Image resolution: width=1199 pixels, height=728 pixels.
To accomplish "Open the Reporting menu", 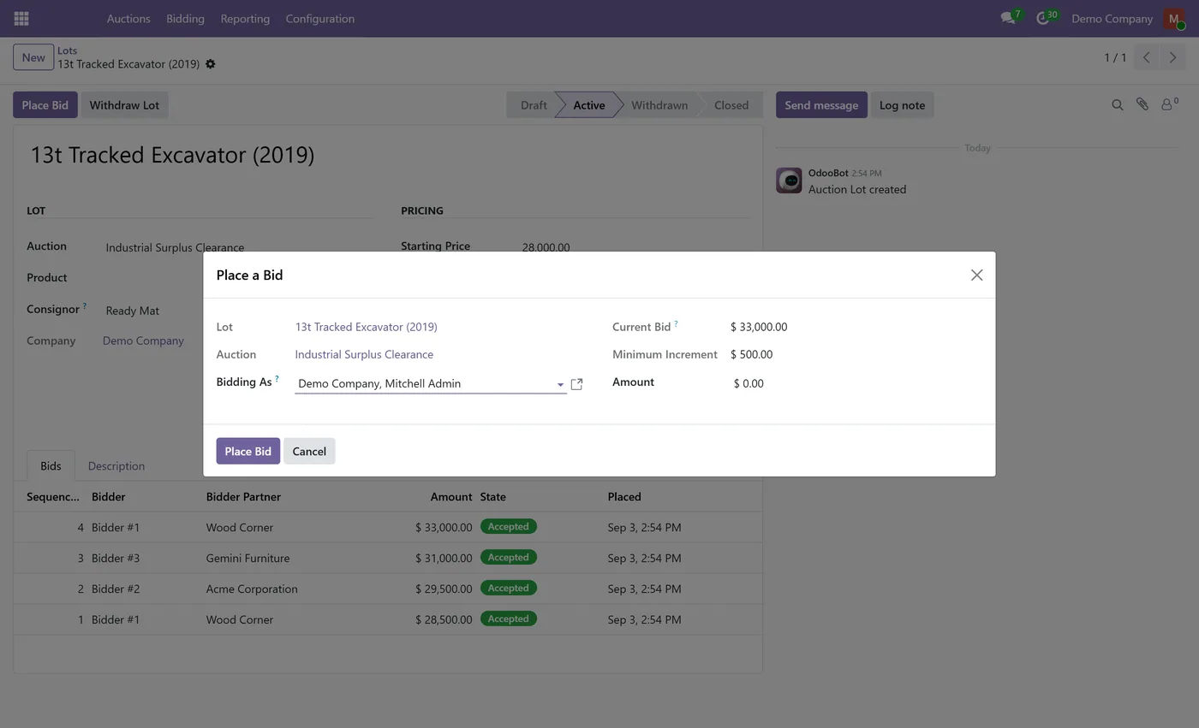I will pyautogui.click(x=245, y=18).
